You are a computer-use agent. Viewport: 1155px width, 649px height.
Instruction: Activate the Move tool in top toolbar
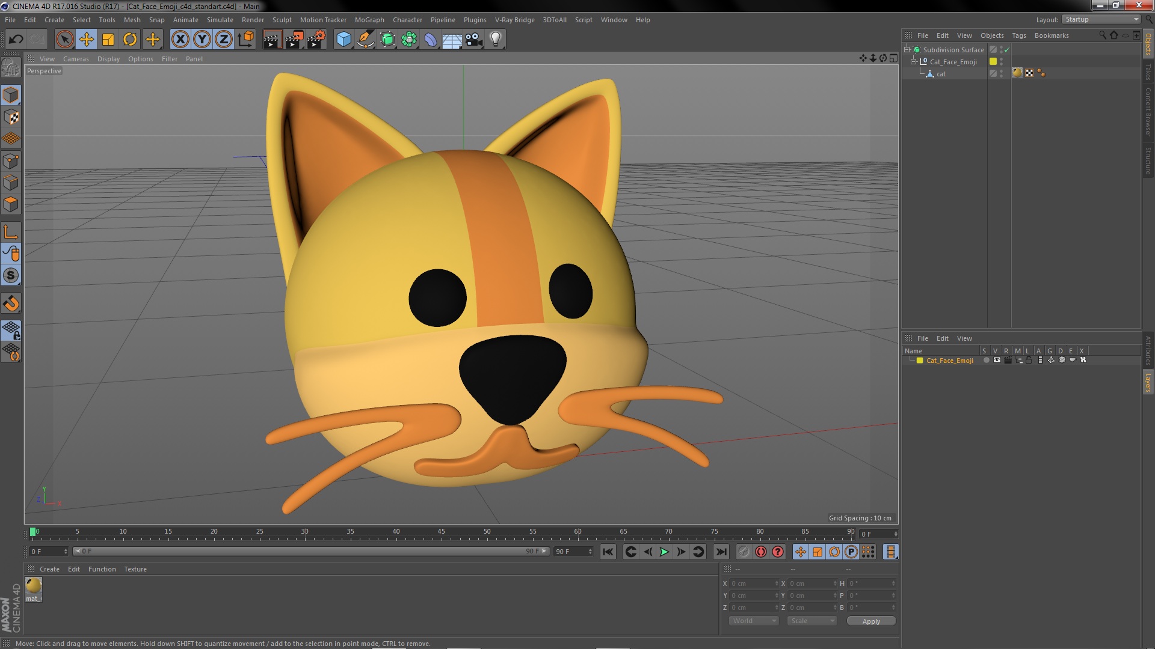click(x=87, y=40)
